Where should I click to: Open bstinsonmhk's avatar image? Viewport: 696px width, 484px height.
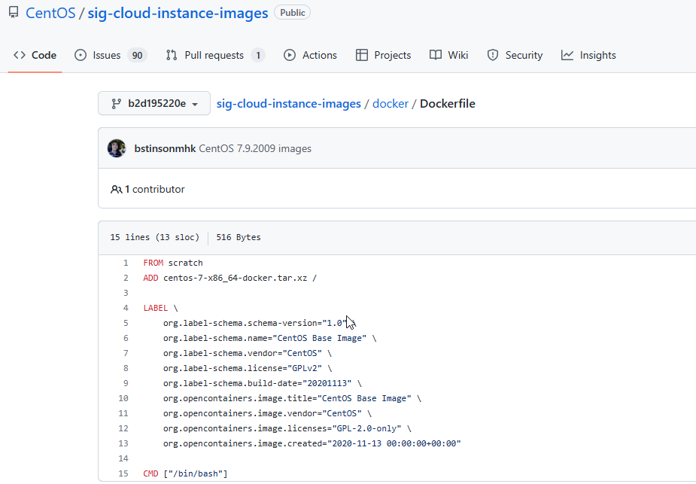117,148
